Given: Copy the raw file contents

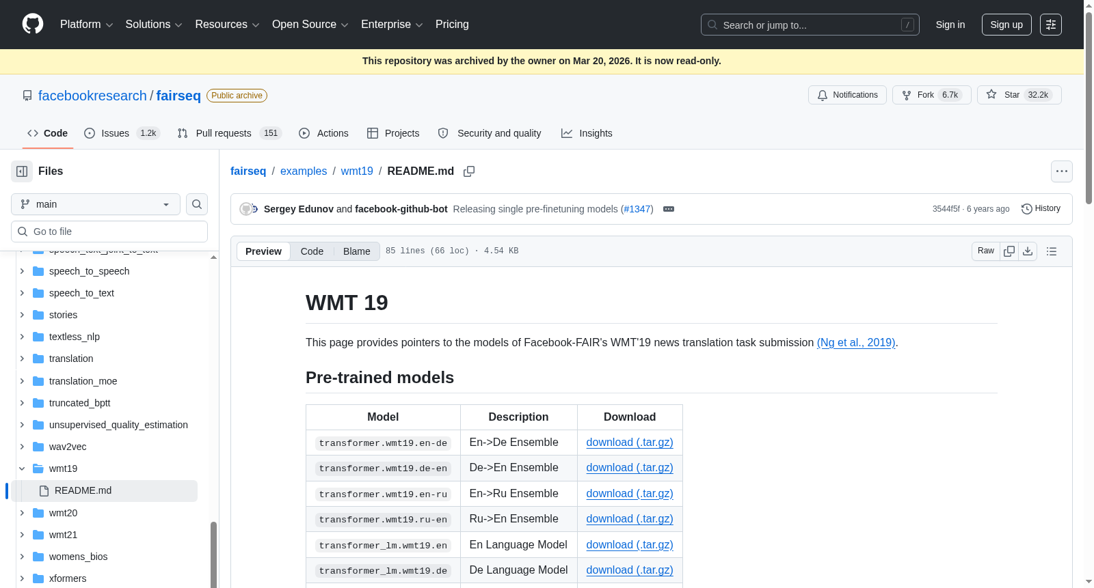Looking at the screenshot, I should pyautogui.click(x=1009, y=251).
